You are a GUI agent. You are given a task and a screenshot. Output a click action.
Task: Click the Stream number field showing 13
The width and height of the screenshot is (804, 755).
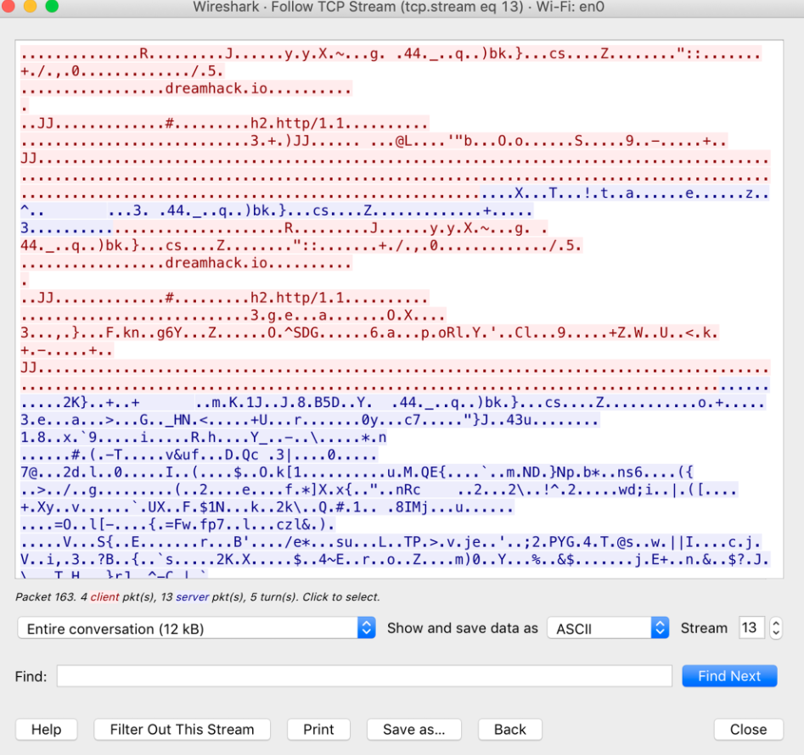(751, 628)
